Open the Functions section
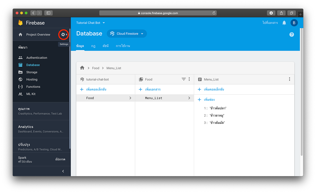 (x=33, y=87)
